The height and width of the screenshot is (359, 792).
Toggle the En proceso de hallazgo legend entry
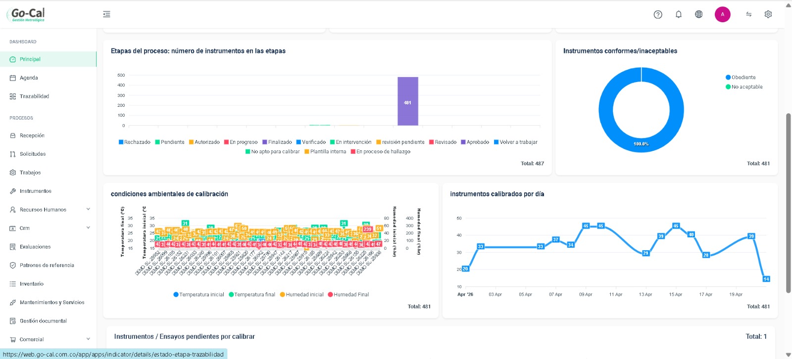tap(381, 152)
